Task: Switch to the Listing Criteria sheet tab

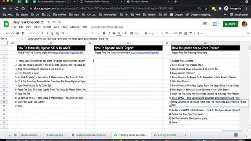Action: point(167,135)
